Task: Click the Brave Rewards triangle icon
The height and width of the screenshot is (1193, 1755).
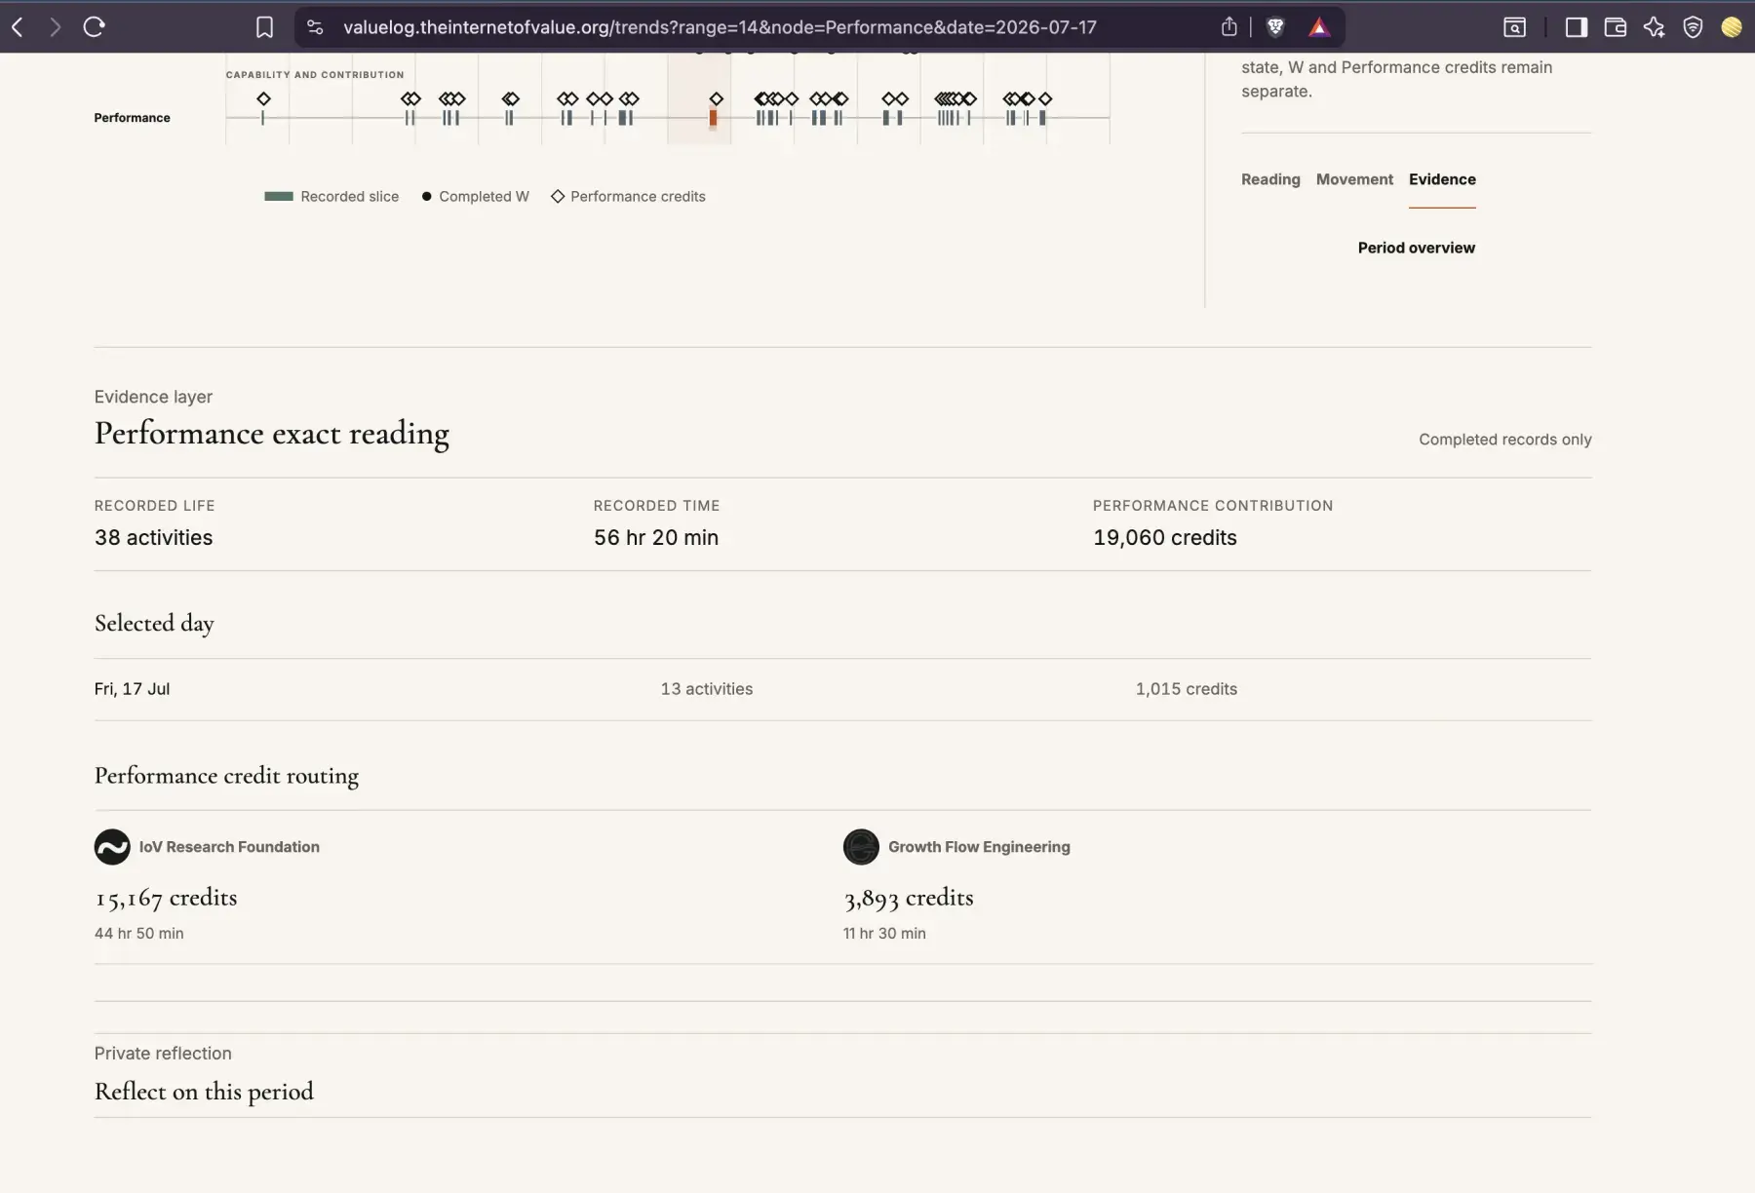Action: tap(1319, 27)
